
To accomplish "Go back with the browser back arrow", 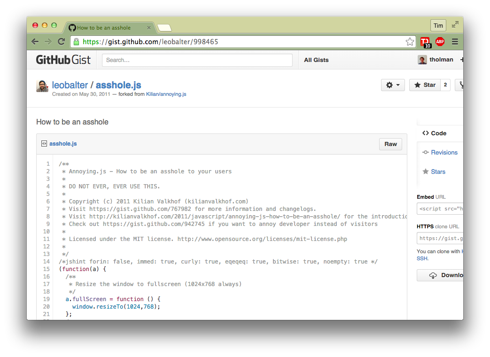I will pos(35,41).
